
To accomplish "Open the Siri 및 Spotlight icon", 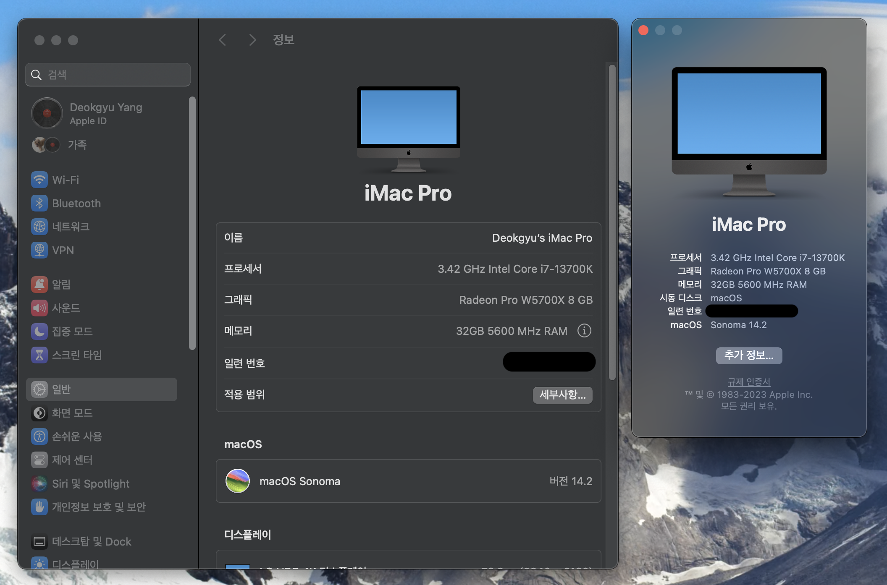I will tap(39, 483).
